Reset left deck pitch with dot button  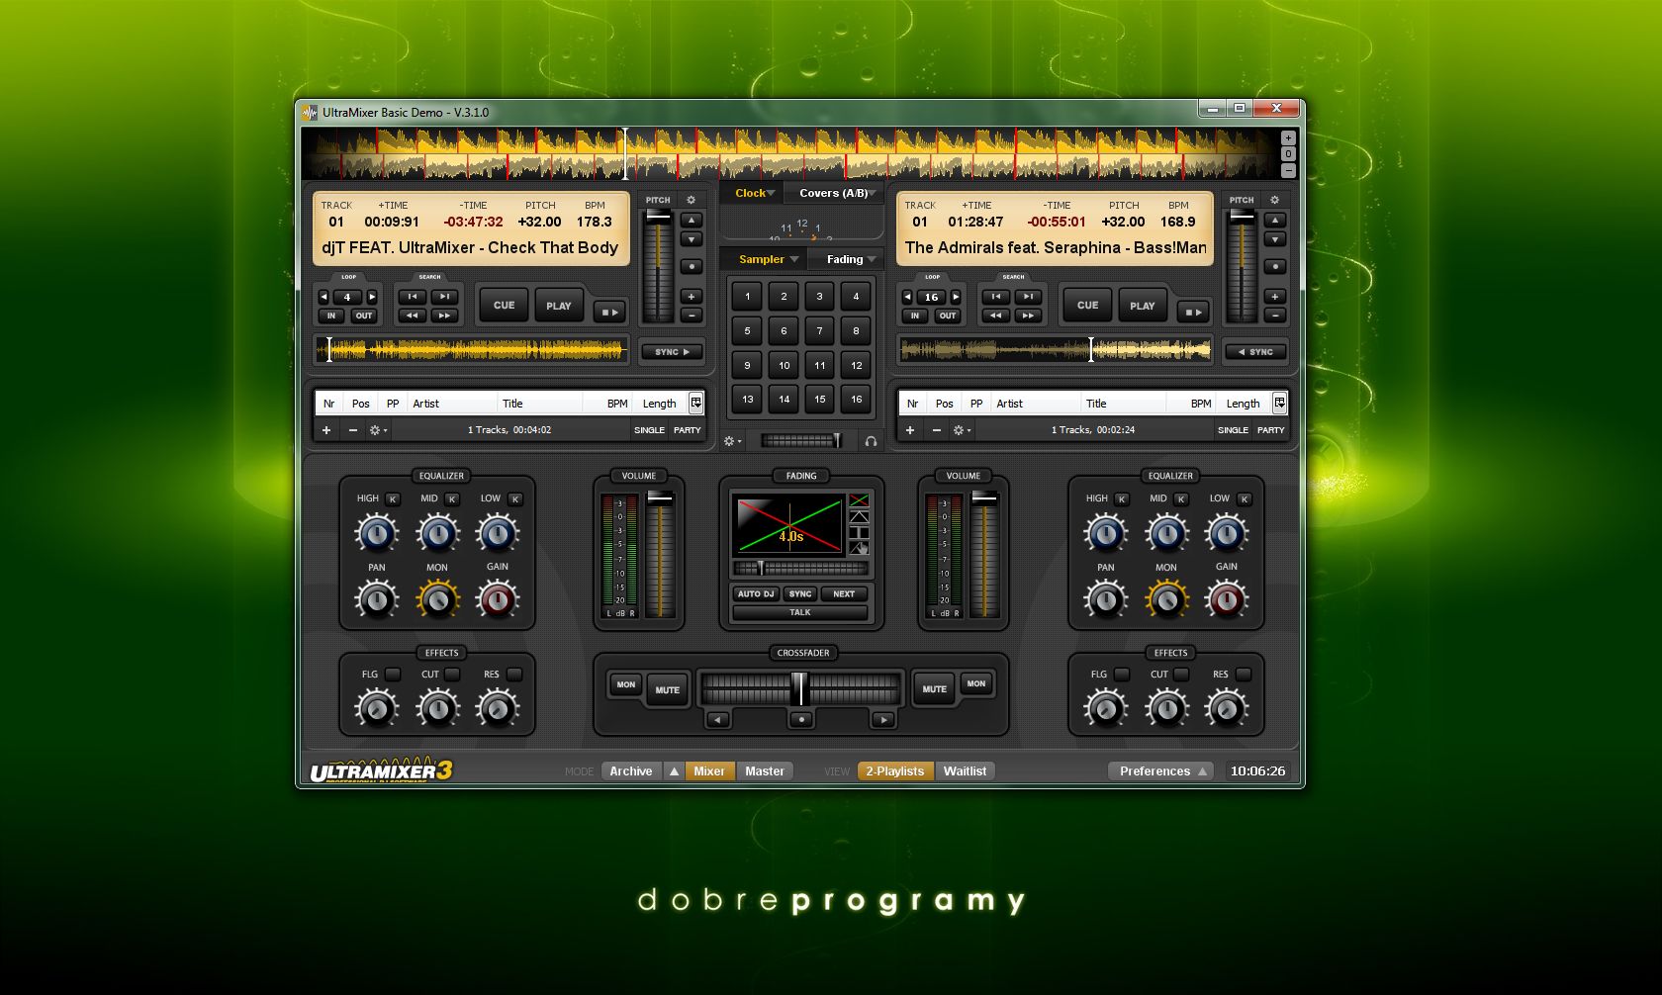(x=692, y=266)
